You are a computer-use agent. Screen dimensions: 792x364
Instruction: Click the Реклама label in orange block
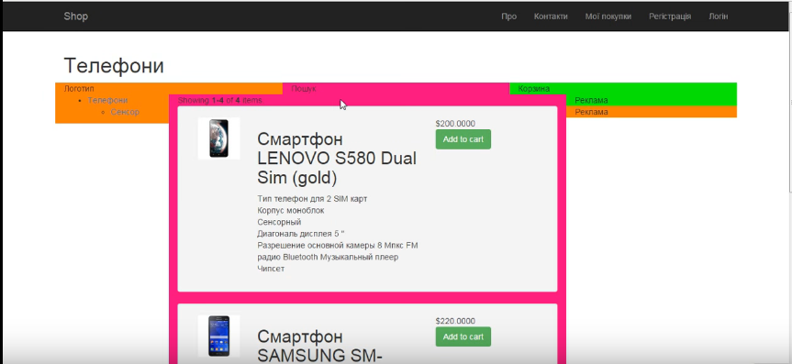tap(591, 112)
